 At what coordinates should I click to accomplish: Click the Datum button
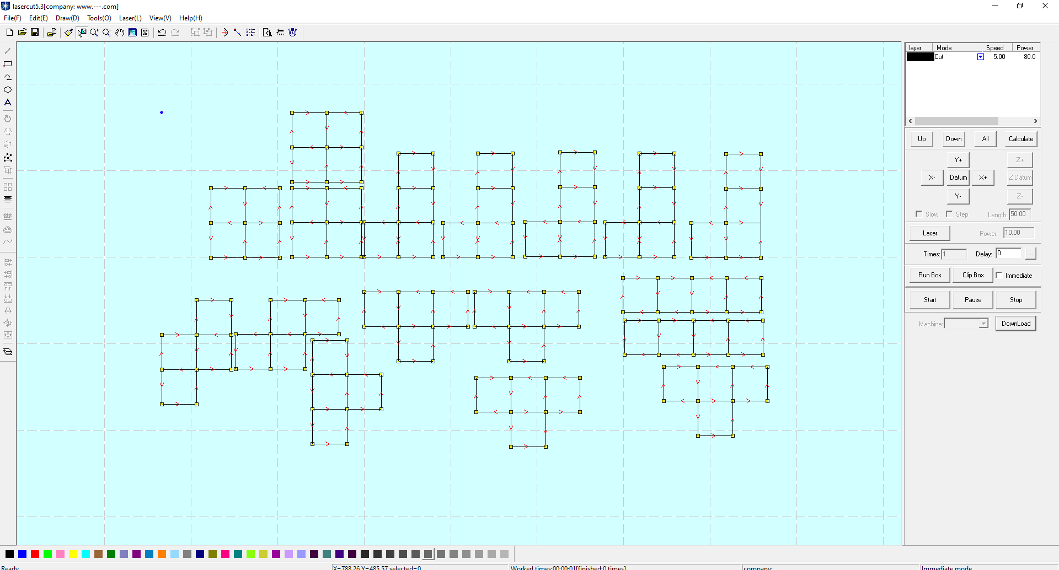coord(958,178)
